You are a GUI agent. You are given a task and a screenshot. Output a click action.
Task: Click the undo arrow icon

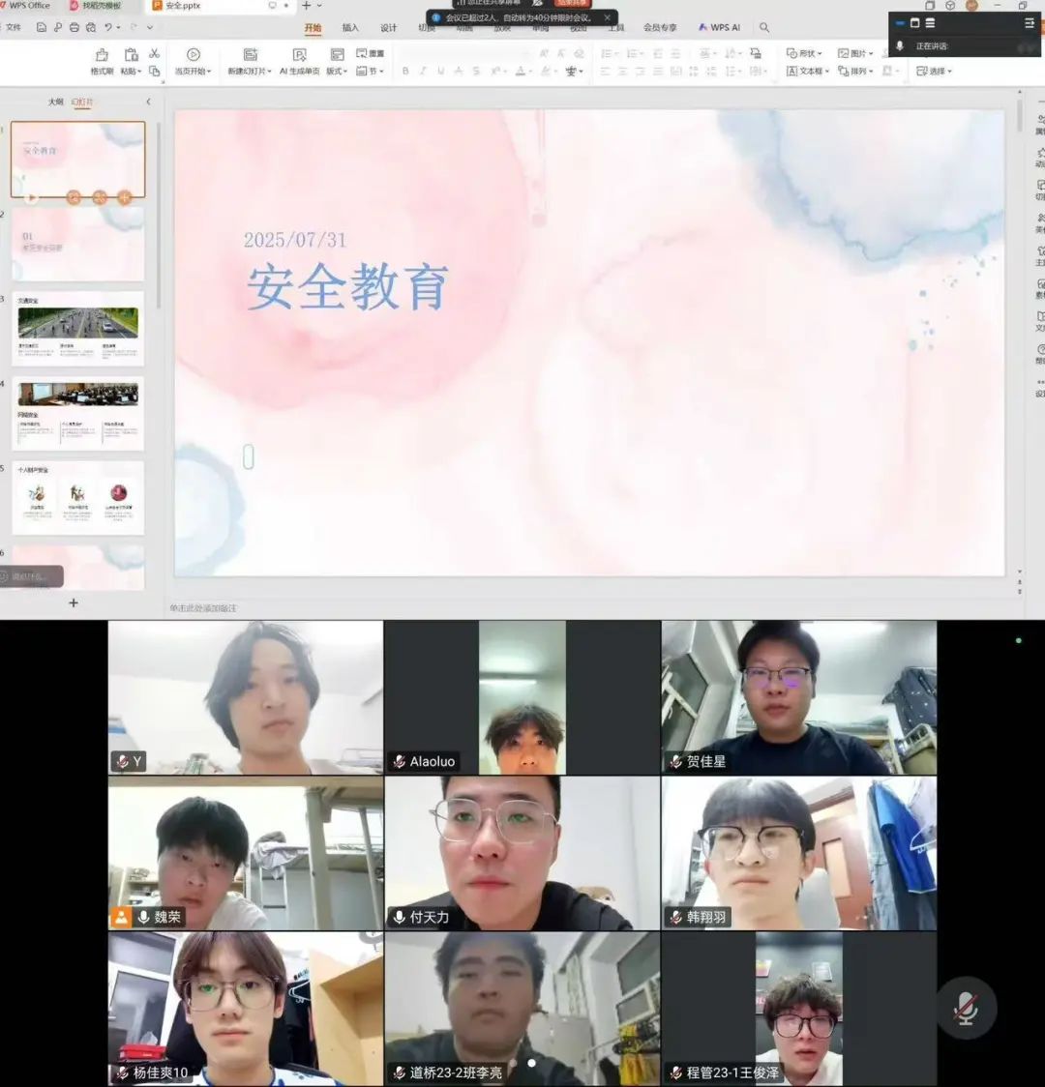(x=108, y=28)
